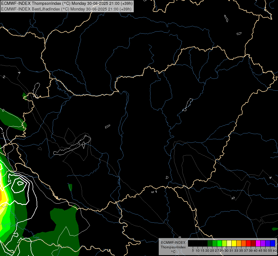Select the bright green 27-29 legend swatch
Image resolution: width=278 pixels, height=256 pixels.
click(220, 243)
